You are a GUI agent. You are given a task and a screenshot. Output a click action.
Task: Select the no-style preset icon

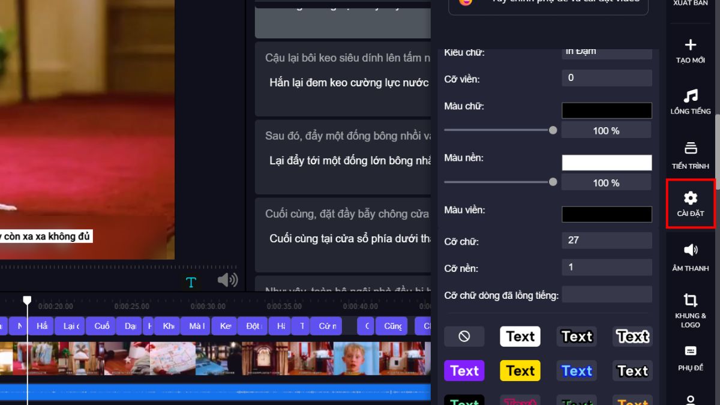[x=464, y=337]
